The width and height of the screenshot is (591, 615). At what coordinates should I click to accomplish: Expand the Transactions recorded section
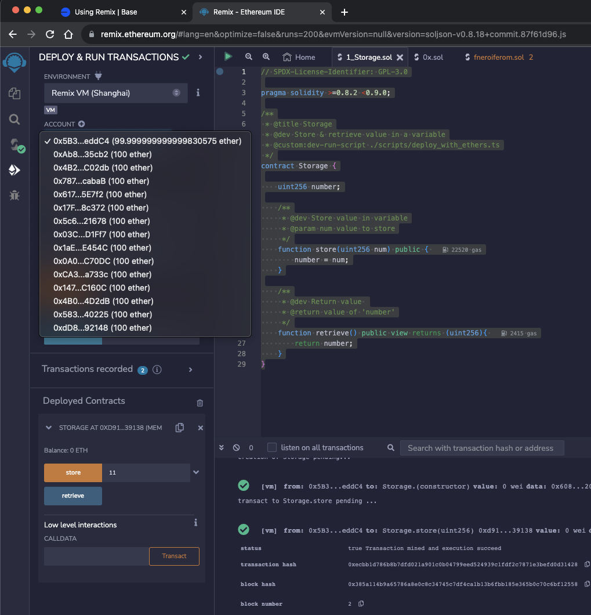191,370
